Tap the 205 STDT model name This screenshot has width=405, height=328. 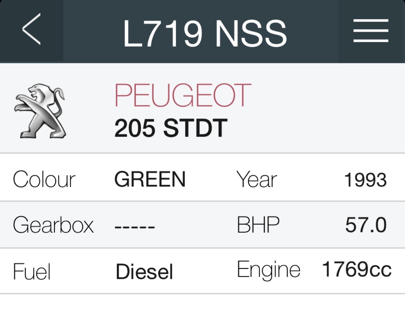pyautogui.click(x=171, y=128)
